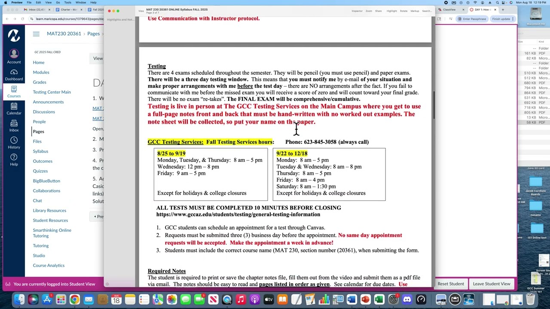The width and height of the screenshot is (550, 309).
Task: Open Preview's View sidebar dropdown
Action: pos(141,11)
